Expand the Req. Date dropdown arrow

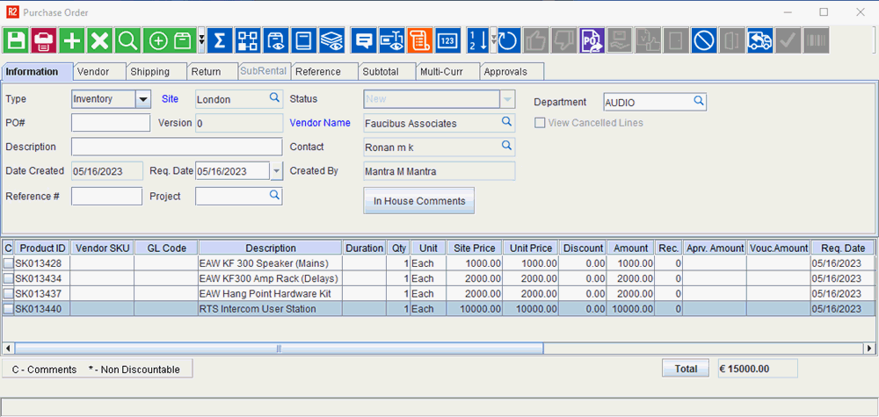tap(277, 171)
